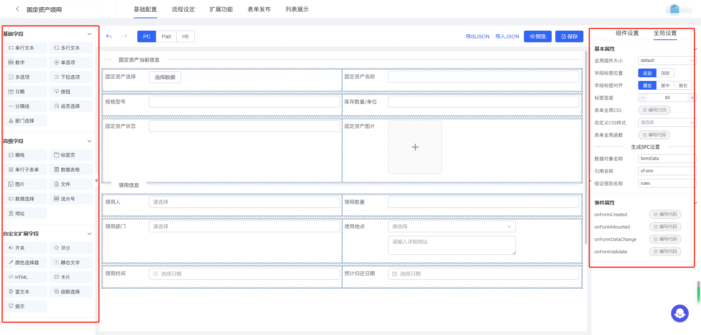This screenshot has width=701, height=335.
Task: Set label position to 顶部
Action: [x=665, y=73]
